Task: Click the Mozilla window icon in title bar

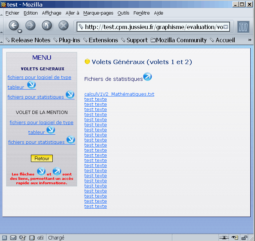Action: click(x=3, y=4)
